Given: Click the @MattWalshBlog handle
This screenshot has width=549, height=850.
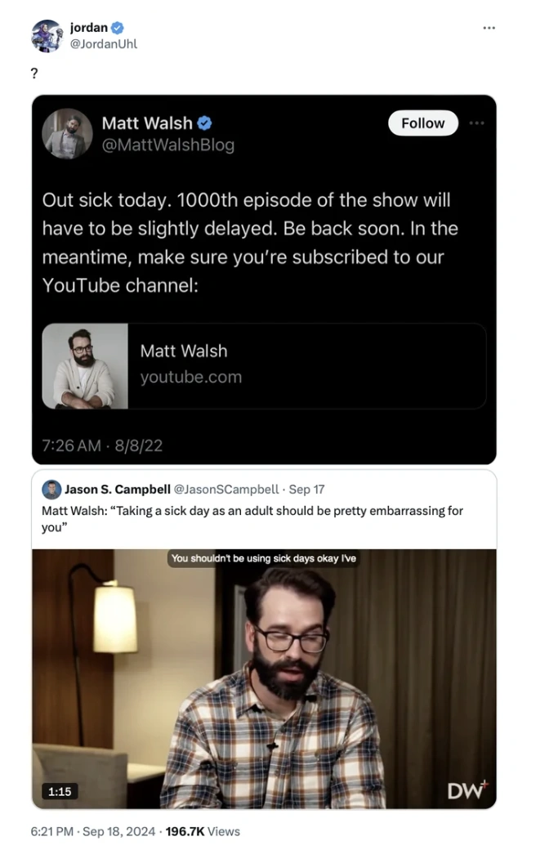Looking at the screenshot, I should 168,145.
